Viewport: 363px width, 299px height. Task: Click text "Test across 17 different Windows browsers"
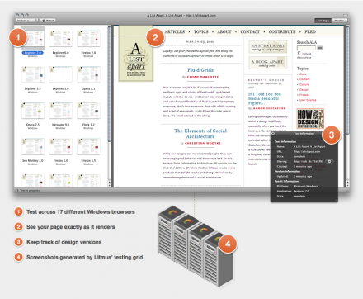(81, 212)
